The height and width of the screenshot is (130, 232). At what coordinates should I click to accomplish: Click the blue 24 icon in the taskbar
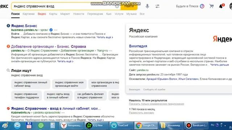coord(17,125)
